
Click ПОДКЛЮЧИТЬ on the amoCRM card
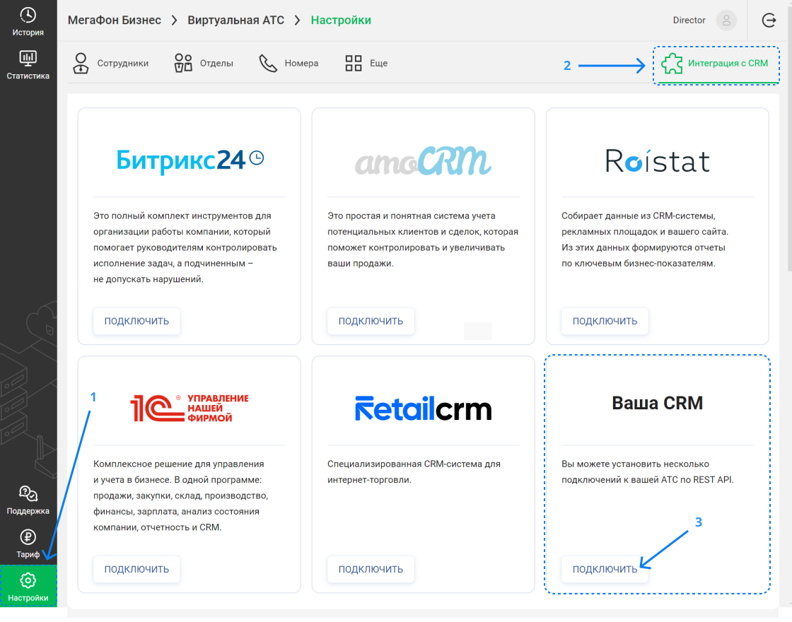(371, 321)
